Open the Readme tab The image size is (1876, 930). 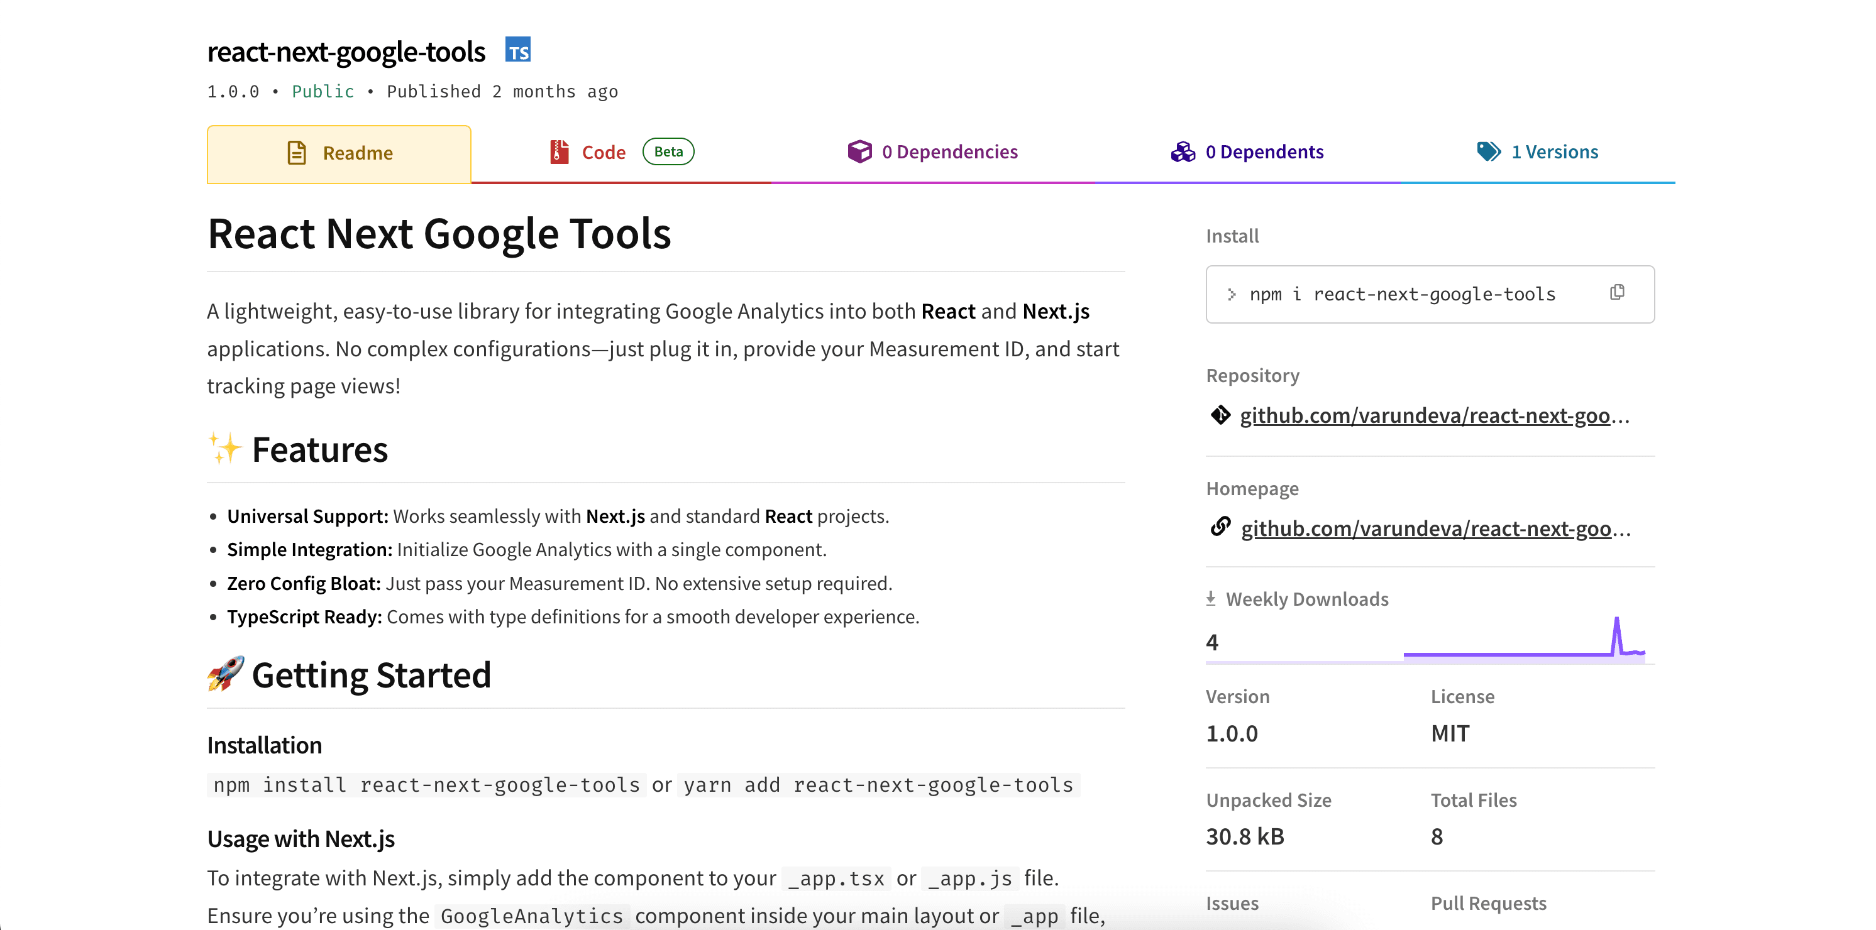339,153
